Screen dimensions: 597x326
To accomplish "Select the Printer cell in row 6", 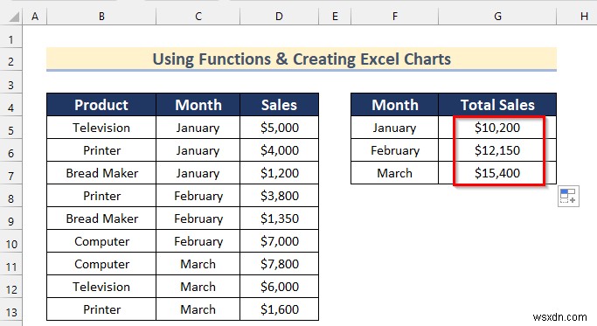I will [x=101, y=150].
